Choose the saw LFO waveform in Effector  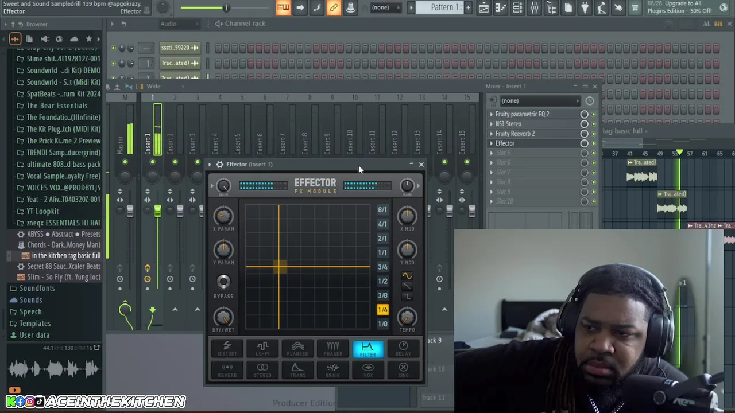[407, 286]
